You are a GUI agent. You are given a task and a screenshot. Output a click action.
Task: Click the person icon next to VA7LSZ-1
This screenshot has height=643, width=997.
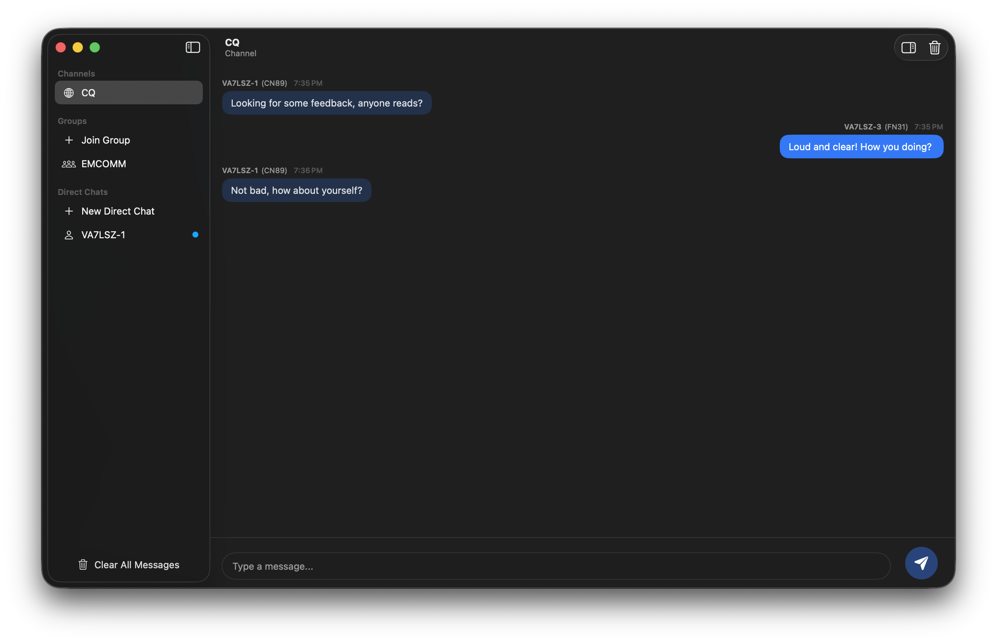[69, 235]
